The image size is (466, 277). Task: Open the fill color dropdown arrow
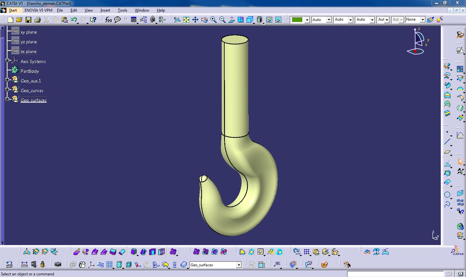[307, 20]
